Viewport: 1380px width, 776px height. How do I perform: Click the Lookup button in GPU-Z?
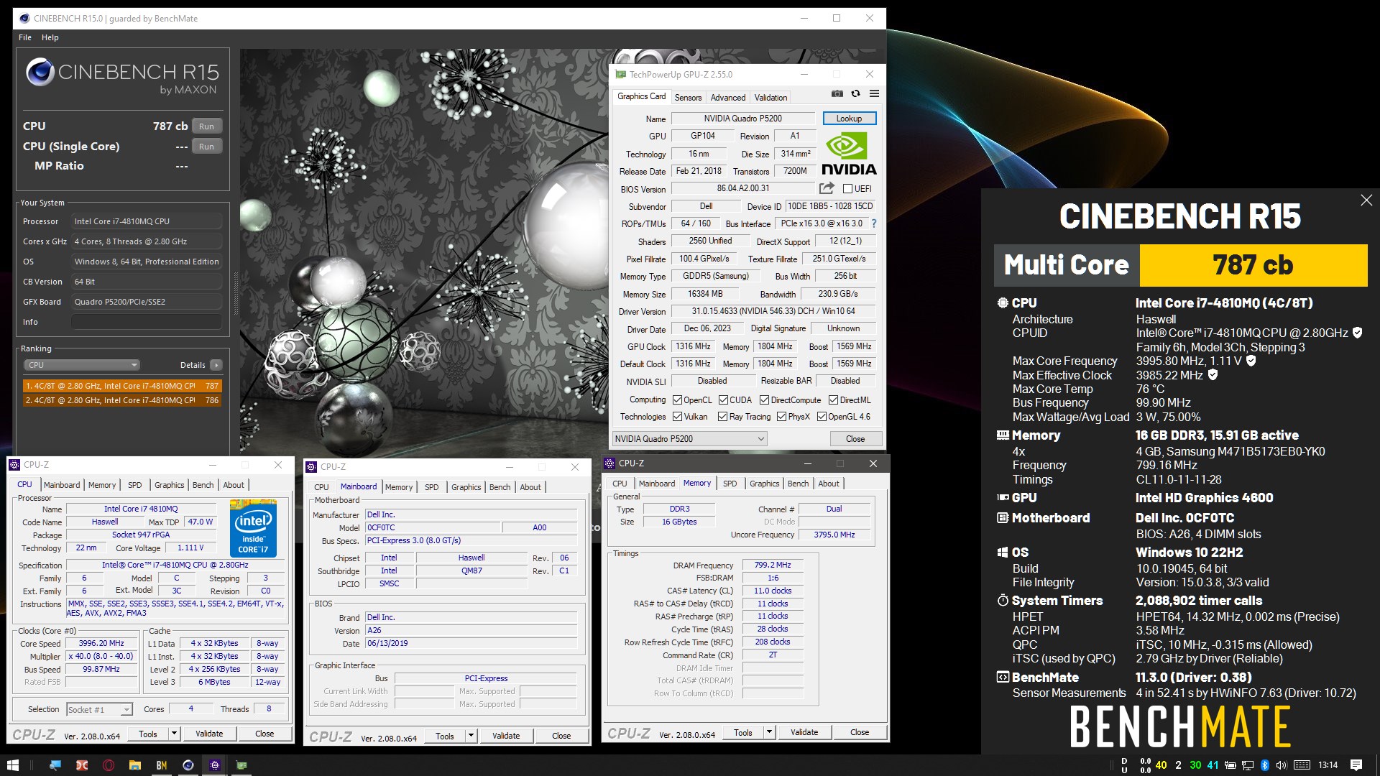[849, 119]
